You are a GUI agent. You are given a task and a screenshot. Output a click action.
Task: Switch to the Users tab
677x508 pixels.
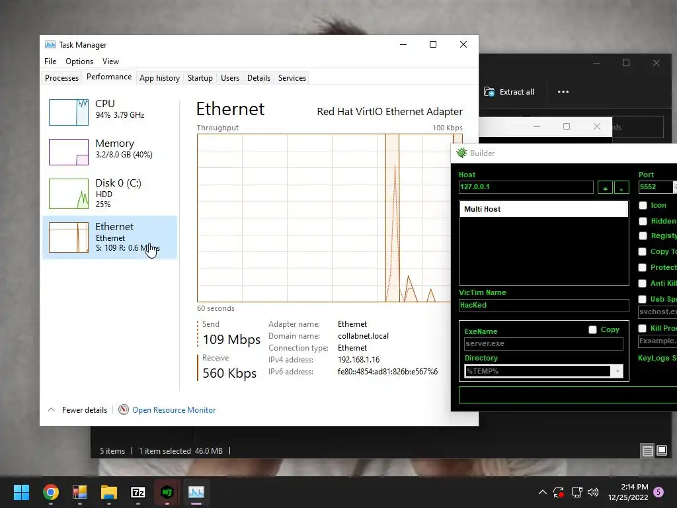(x=229, y=78)
